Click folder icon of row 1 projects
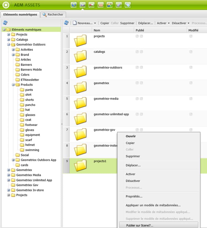The width and height of the screenshot is (207, 228). pos(80,41)
